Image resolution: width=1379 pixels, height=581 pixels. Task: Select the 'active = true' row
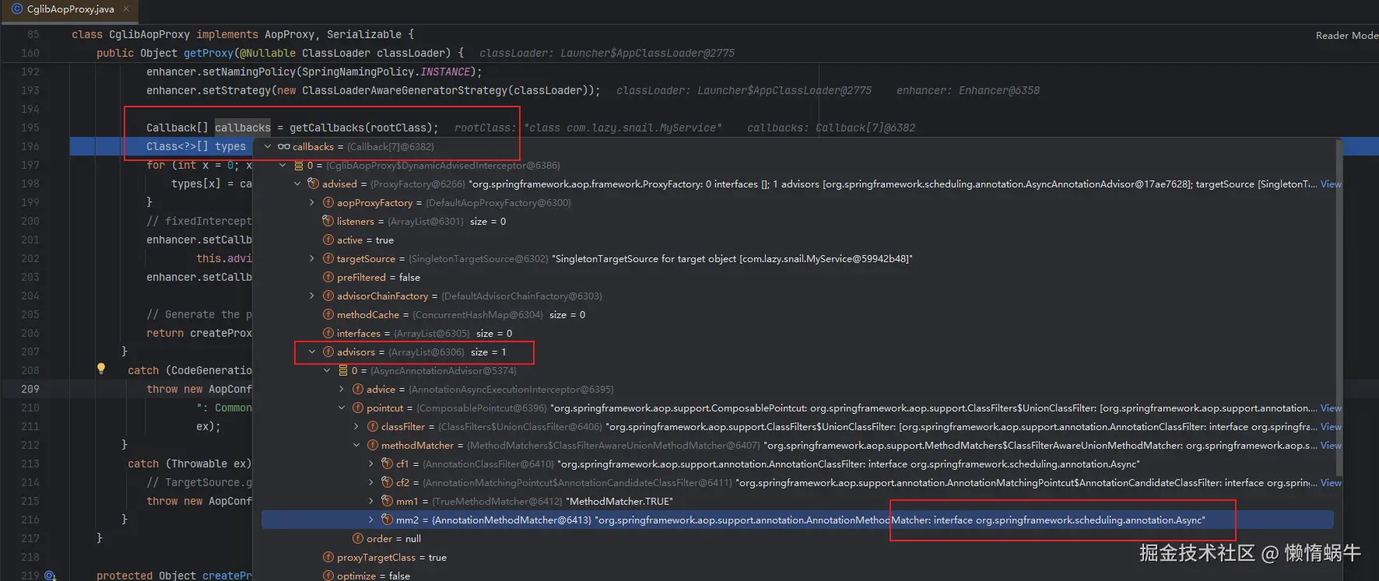pos(798,240)
